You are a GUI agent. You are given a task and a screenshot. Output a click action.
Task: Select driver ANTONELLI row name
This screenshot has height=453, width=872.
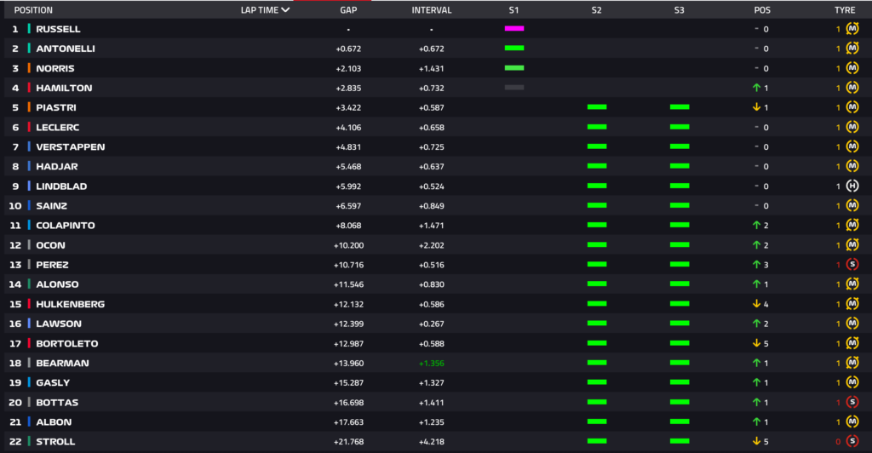[x=65, y=49]
